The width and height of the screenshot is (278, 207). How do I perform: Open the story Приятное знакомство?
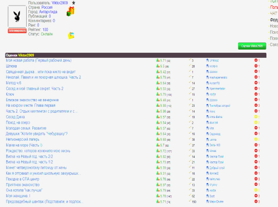pyautogui.click(x=23, y=185)
